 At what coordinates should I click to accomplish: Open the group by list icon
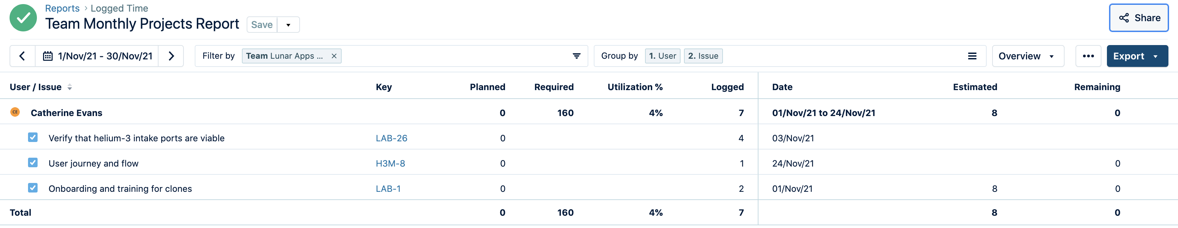coord(972,56)
